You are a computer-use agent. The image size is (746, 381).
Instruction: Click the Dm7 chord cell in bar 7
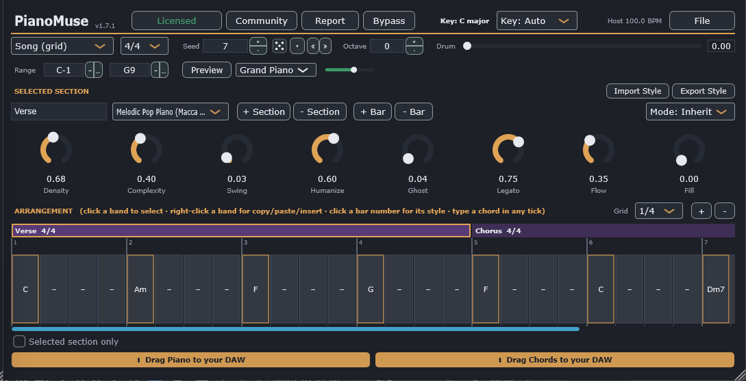coord(716,289)
